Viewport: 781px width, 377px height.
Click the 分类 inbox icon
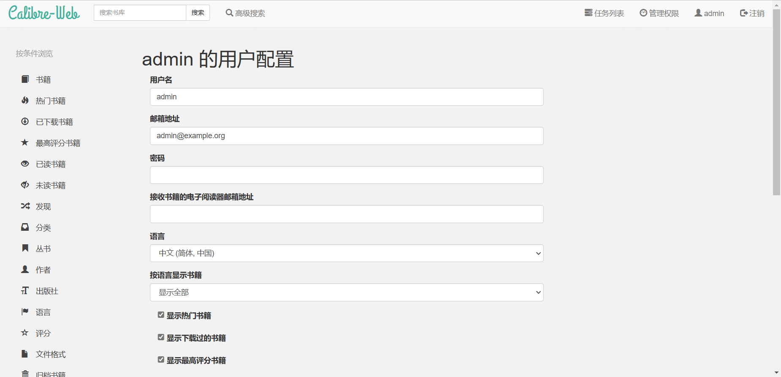25,227
